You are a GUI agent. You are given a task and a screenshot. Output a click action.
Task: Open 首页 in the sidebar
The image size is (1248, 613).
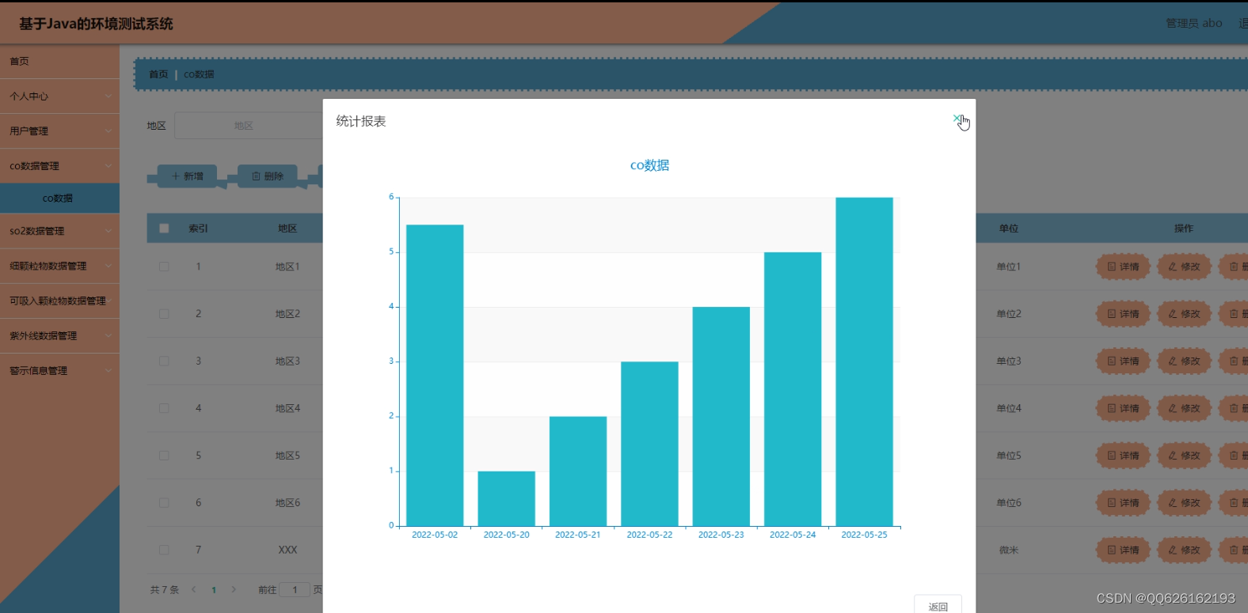click(59, 61)
